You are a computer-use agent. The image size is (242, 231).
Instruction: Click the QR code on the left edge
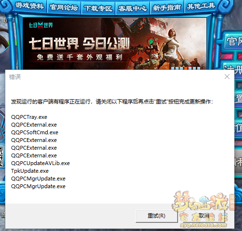1,157
